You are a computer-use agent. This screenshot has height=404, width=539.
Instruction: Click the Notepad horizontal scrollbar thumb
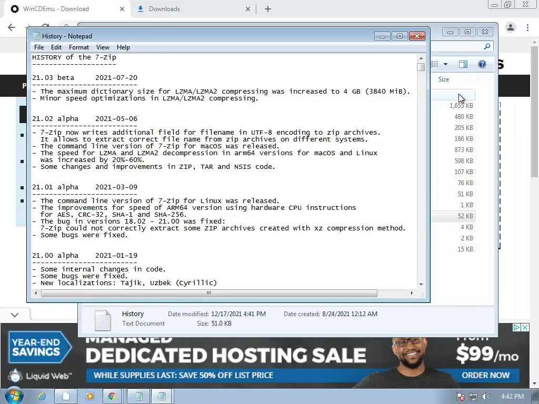point(209,294)
